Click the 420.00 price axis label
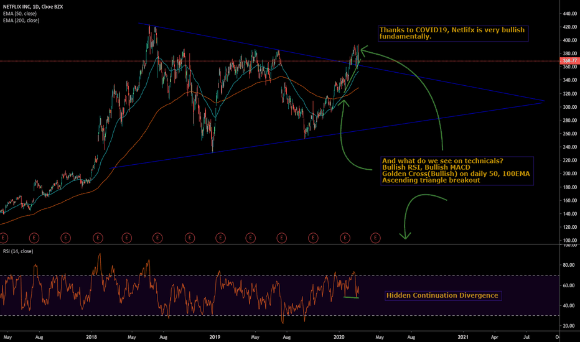This screenshot has height=342, width=580. (570, 27)
